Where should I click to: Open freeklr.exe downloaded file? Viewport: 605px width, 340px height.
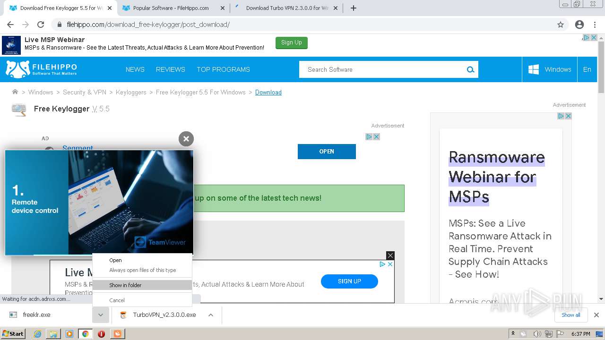pyautogui.click(x=36, y=315)
